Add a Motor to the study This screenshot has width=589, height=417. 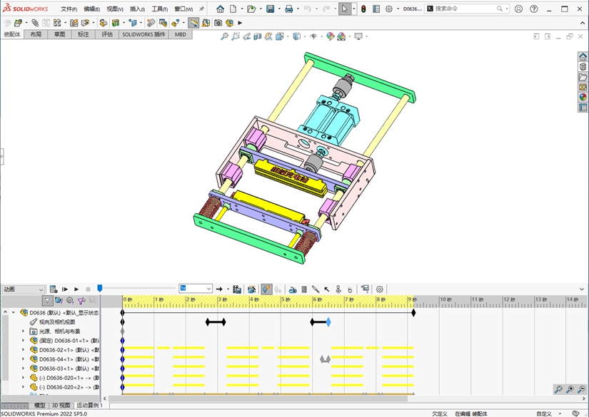point(292,289)
